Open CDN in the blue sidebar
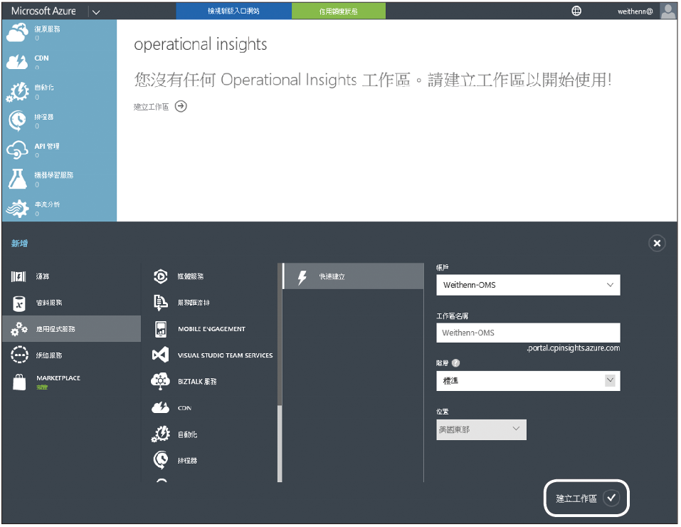Screen dimensions: 681x527 tap(59, 62)
